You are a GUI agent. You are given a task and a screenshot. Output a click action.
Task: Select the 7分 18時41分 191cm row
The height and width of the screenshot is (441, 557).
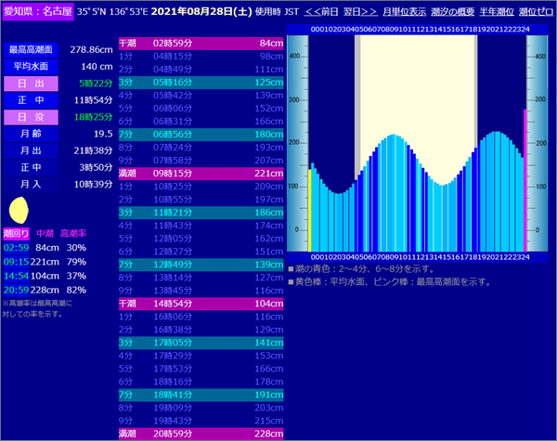coord(201,395)
